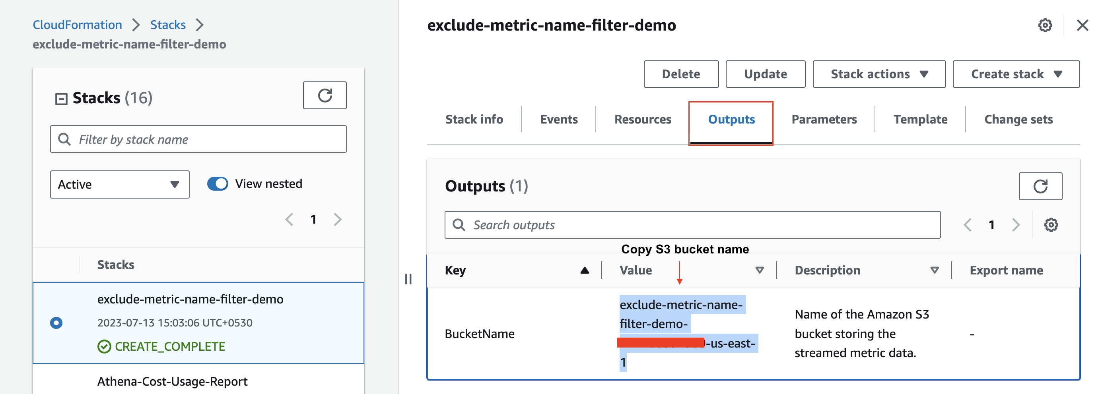Switch to the Parameters tab
The width and height of the screenshot is (1100, 394).
[824, 120]
